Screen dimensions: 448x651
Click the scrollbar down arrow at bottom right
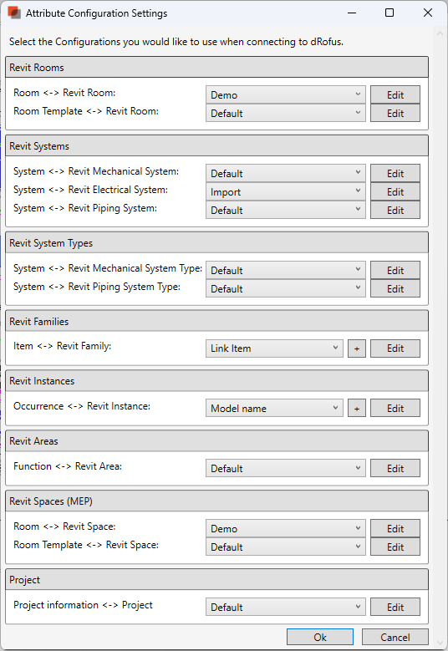coord(440,643)
